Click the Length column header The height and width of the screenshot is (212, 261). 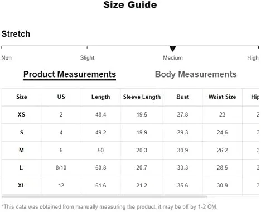(101, 97)
